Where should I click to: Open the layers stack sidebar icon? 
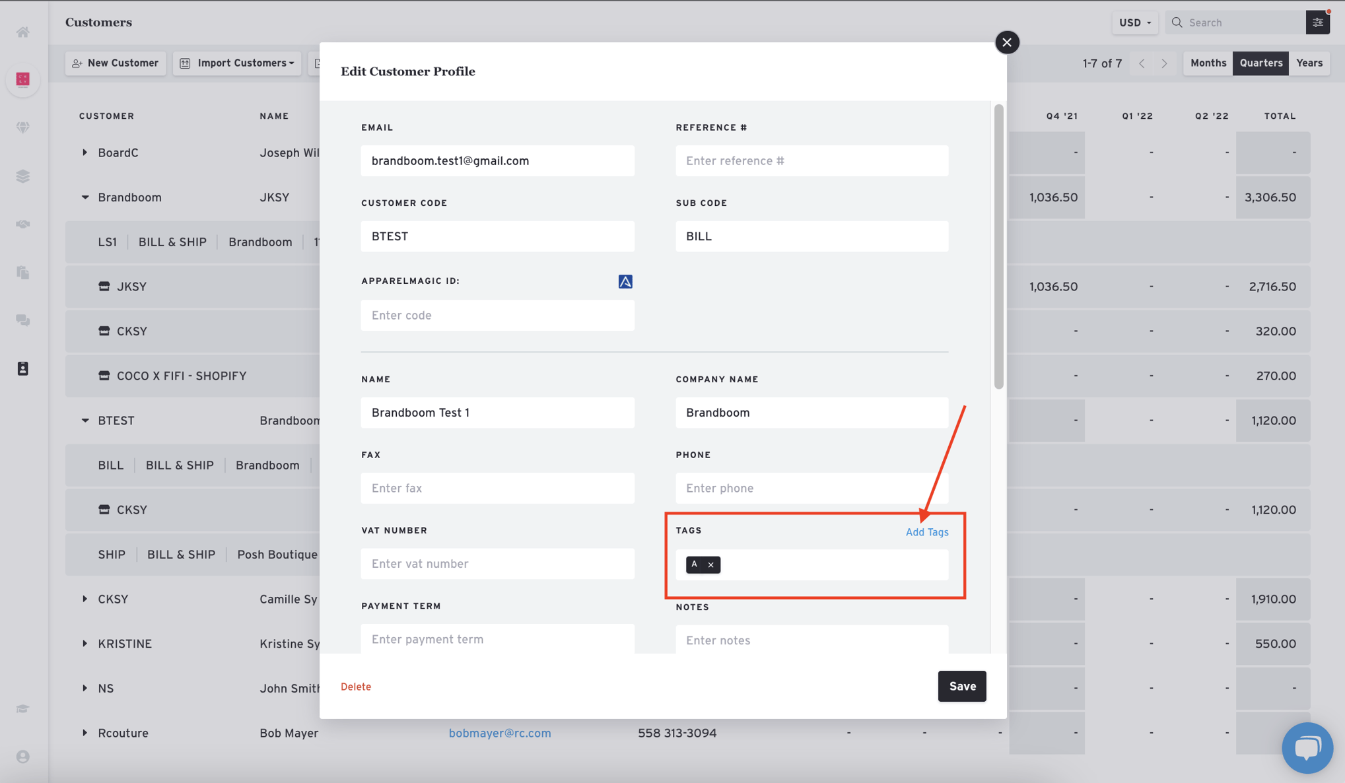tap(23, 176)
